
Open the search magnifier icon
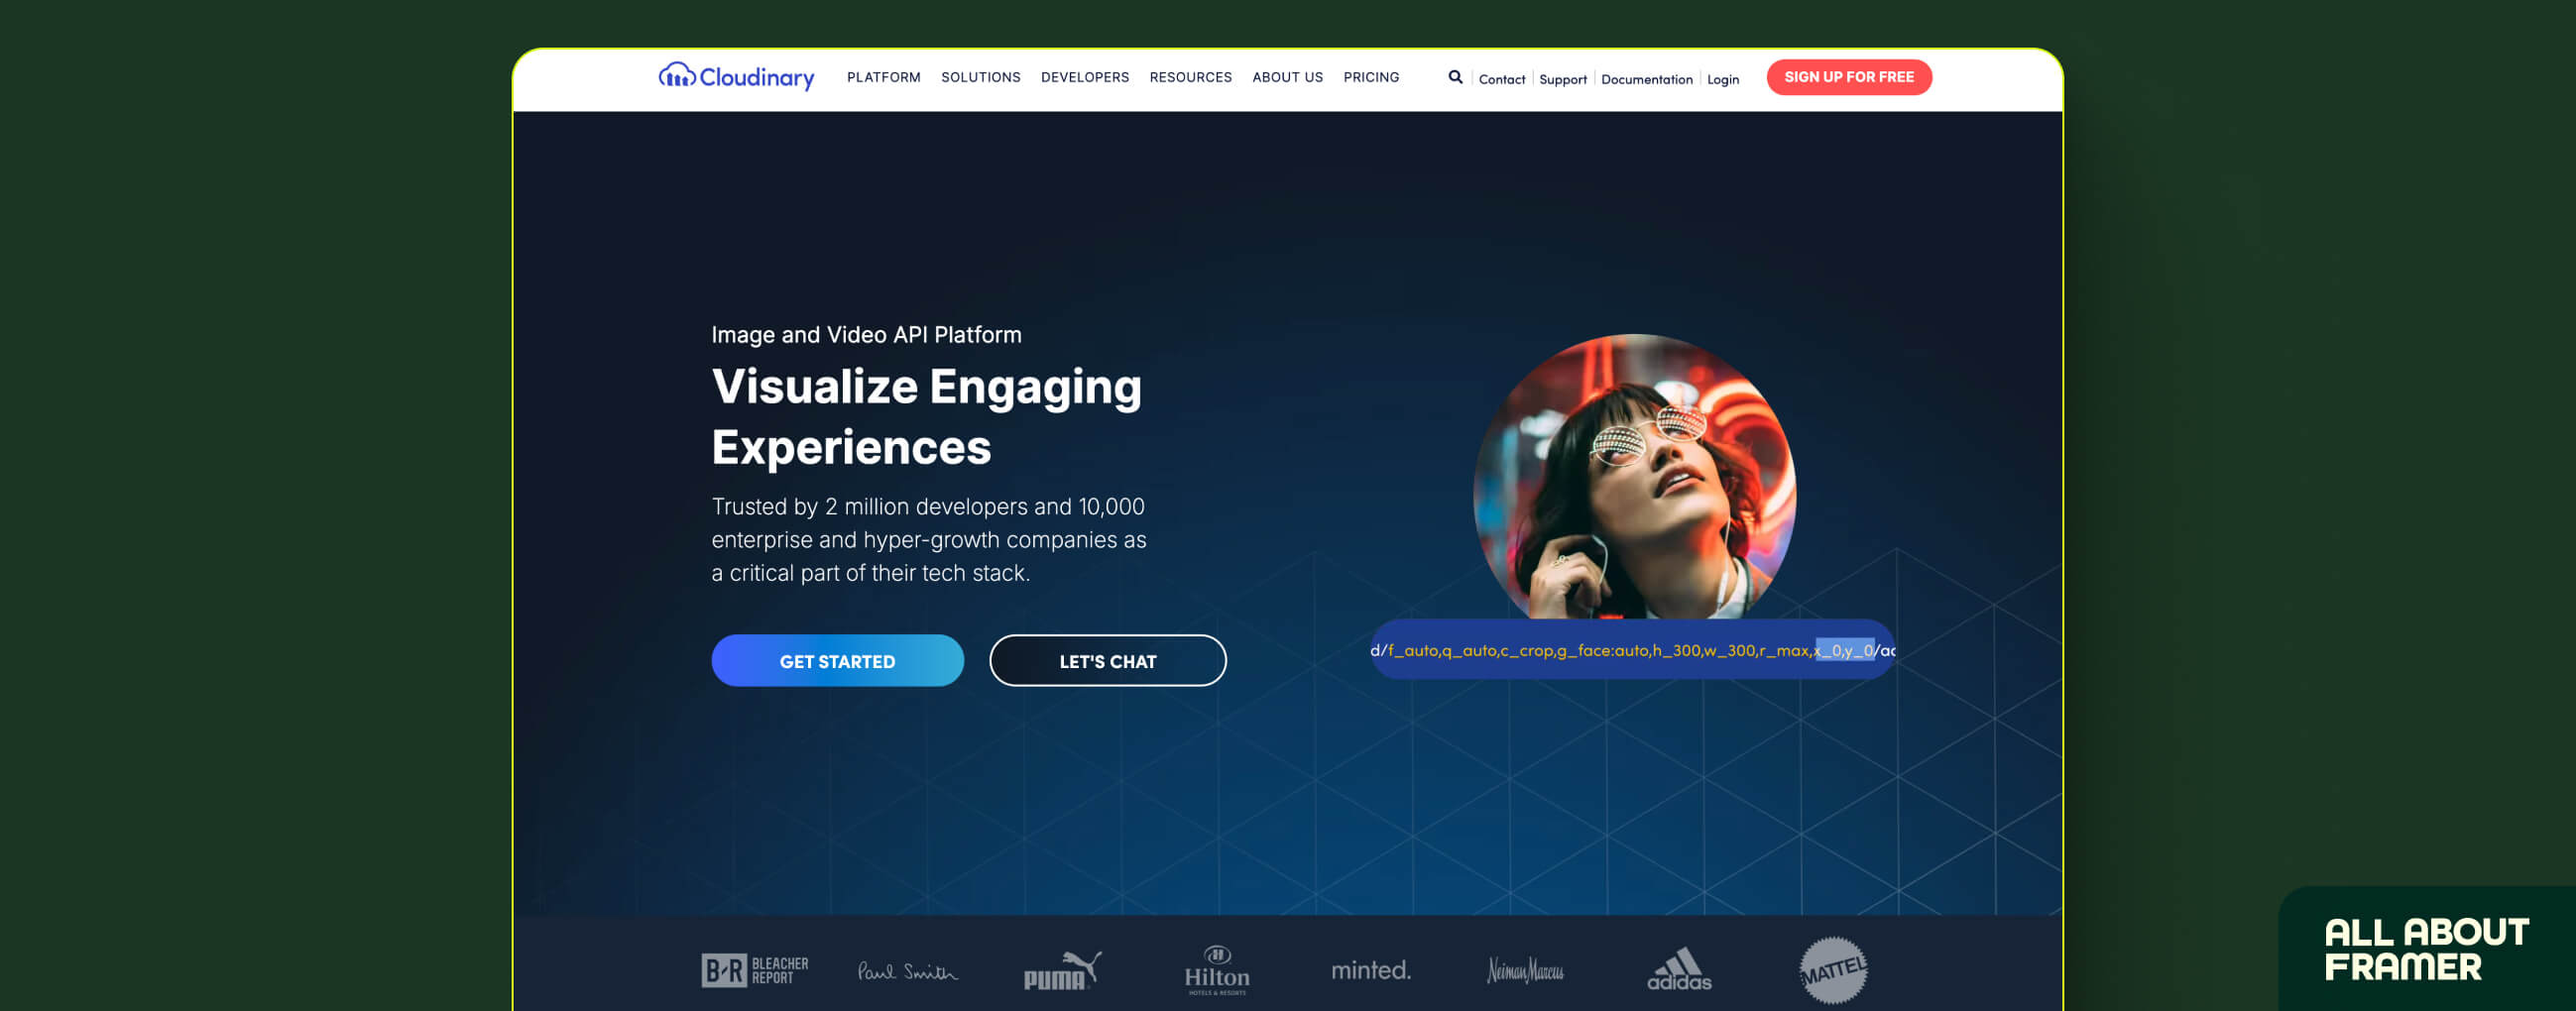pos(1455,77)
